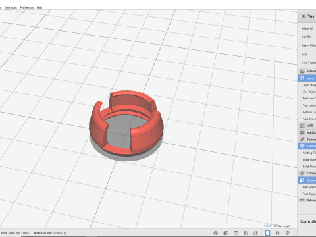Viewport: 316px width, 237px height.
Task: Open the Help menu
Action: (39, 7)
